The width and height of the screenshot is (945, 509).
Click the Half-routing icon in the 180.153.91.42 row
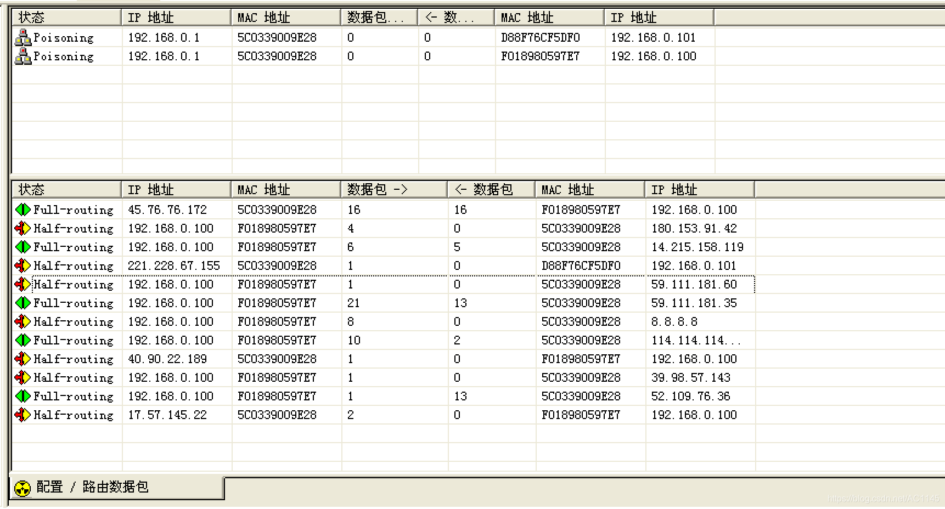point(23,228)
